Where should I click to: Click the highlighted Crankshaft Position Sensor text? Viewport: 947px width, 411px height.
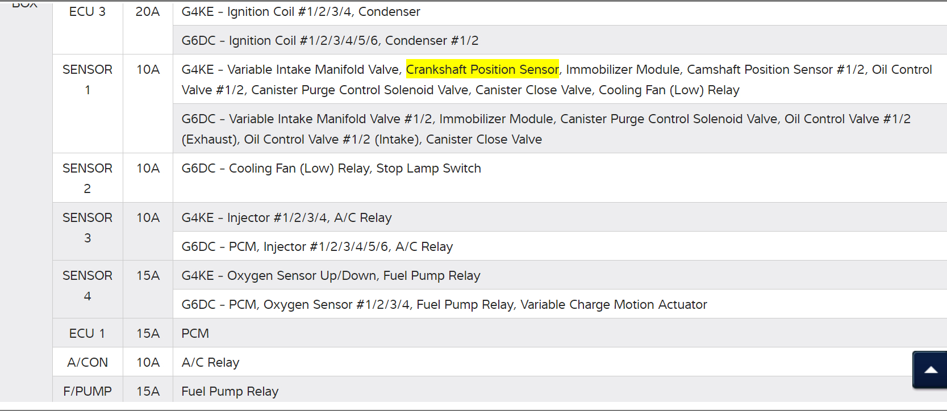[482, 69]
